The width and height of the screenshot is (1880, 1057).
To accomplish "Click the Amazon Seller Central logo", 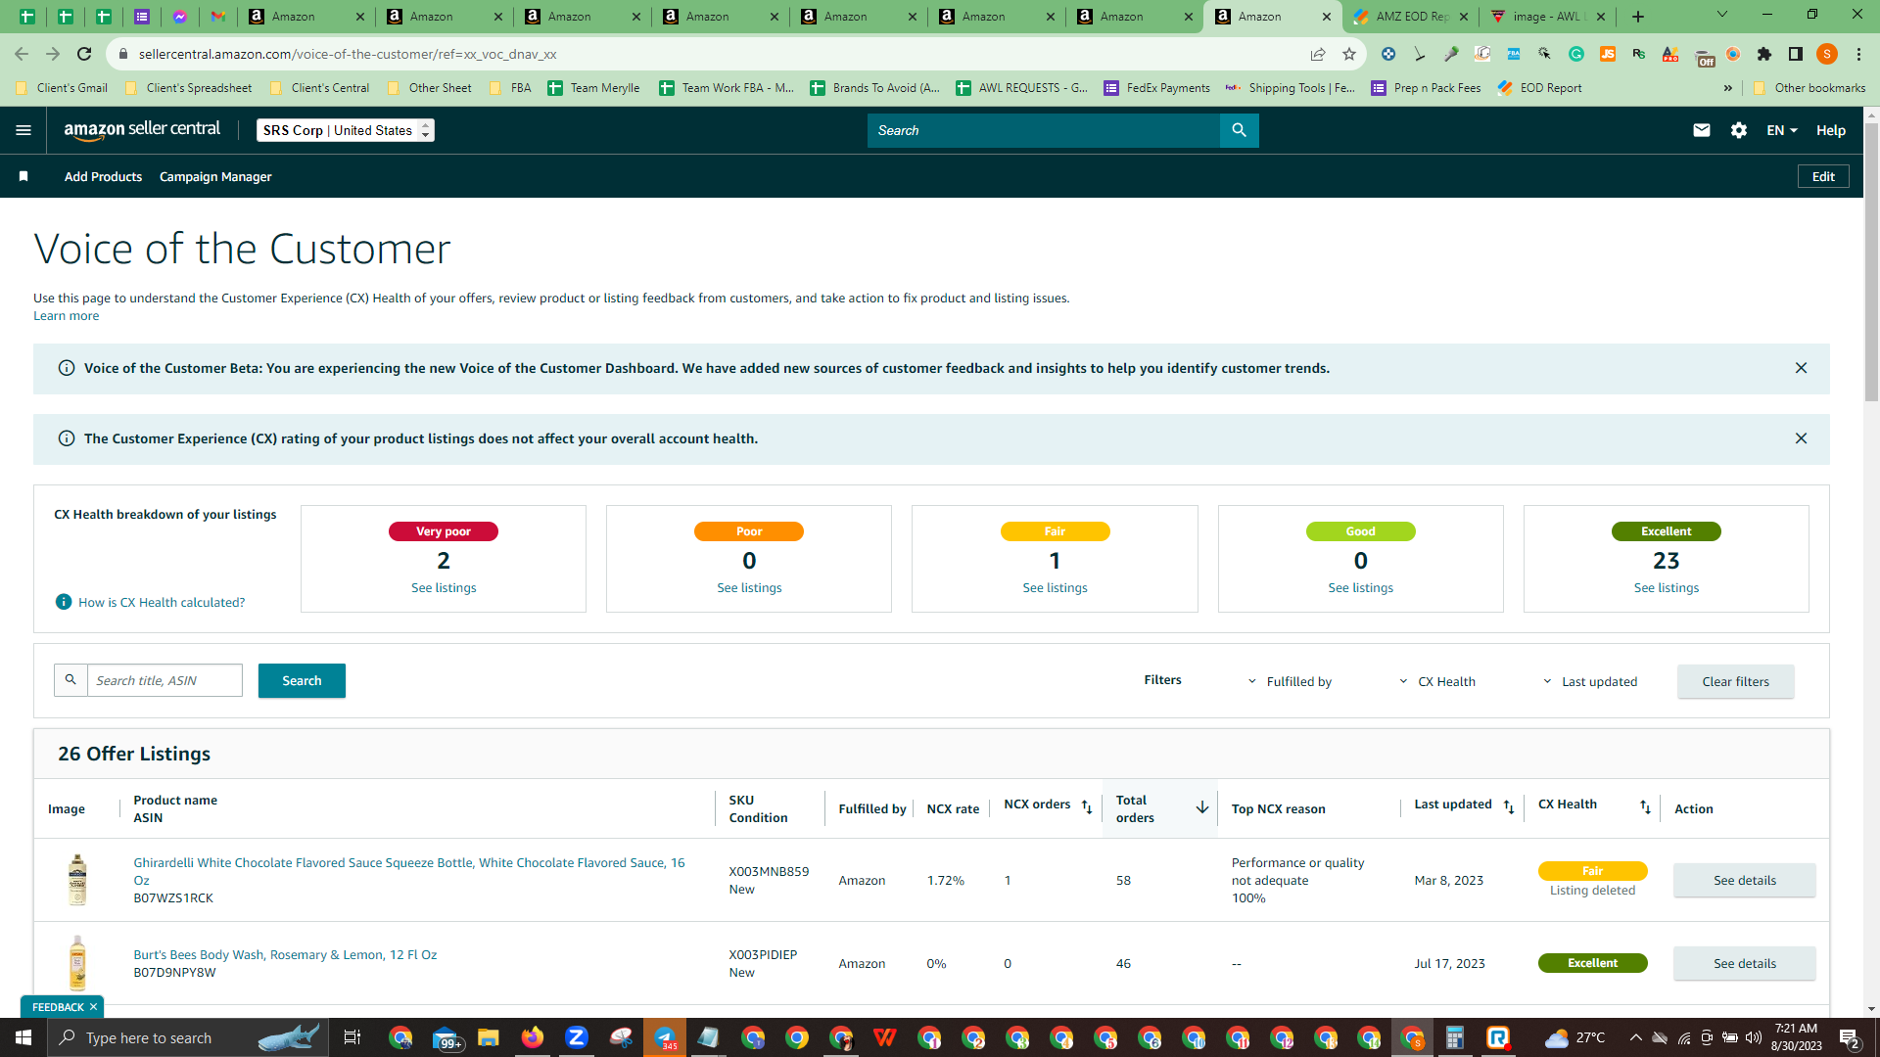I will (x=142, y=130).
